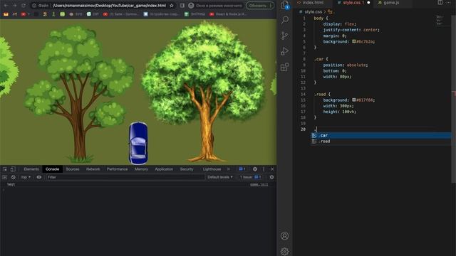Open the DevTools customize three-dot menu
Screen dimensions: 456x256
pyautogui.click(x=264, y=169)
